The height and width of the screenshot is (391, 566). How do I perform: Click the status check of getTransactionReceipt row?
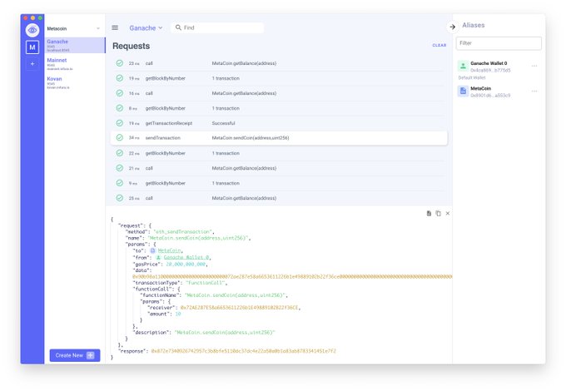pyautogui.click(x=120, y=123)
